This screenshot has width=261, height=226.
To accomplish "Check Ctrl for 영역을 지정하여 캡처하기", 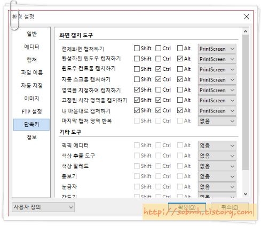I will tap(158, 90).
